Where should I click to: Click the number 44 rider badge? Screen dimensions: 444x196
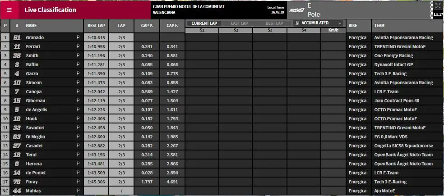pos(17,191)
